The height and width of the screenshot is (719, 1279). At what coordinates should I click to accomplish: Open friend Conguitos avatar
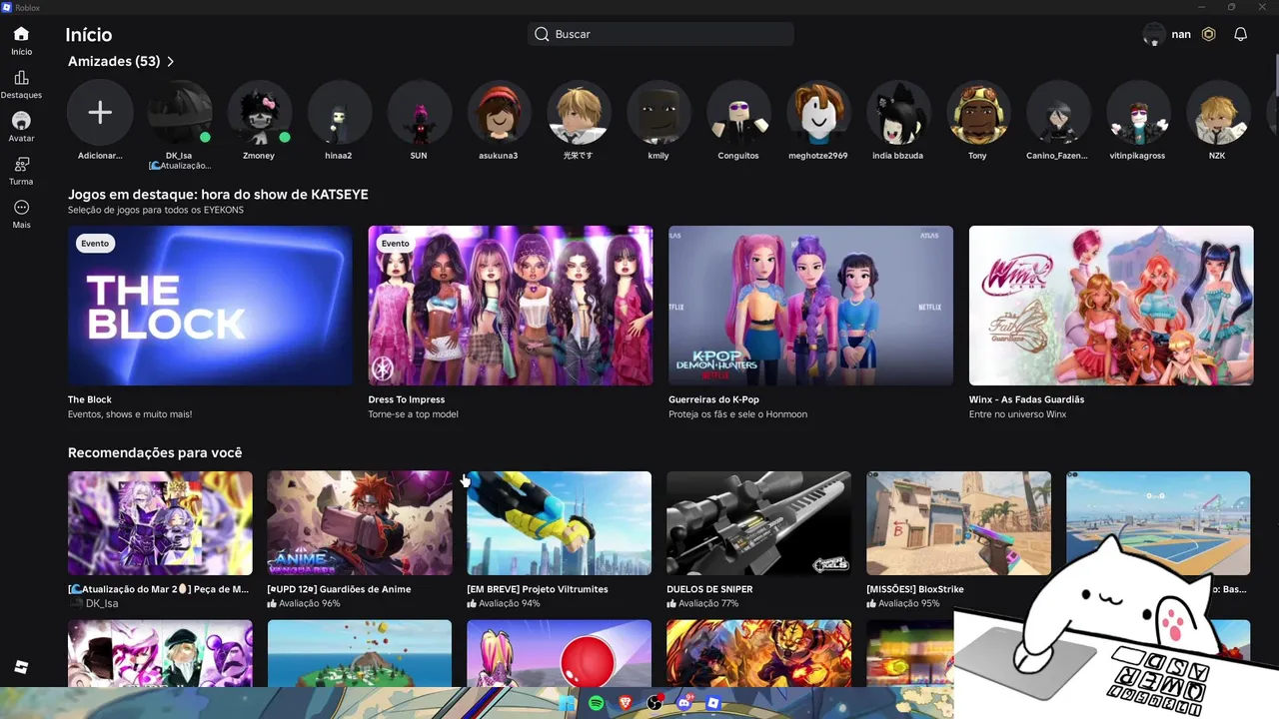click(x=739, y=112)
